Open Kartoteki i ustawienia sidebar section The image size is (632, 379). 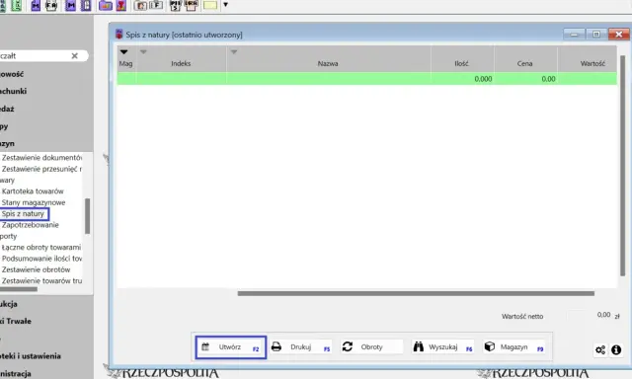31,356
